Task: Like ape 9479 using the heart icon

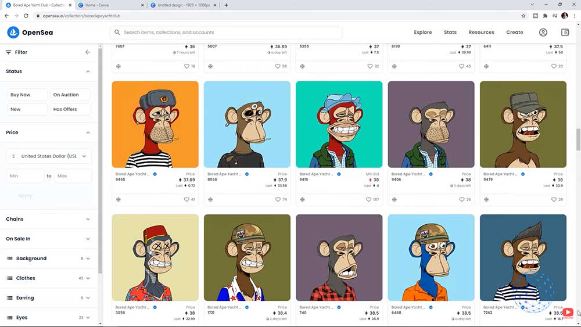Action: (554, 199)
